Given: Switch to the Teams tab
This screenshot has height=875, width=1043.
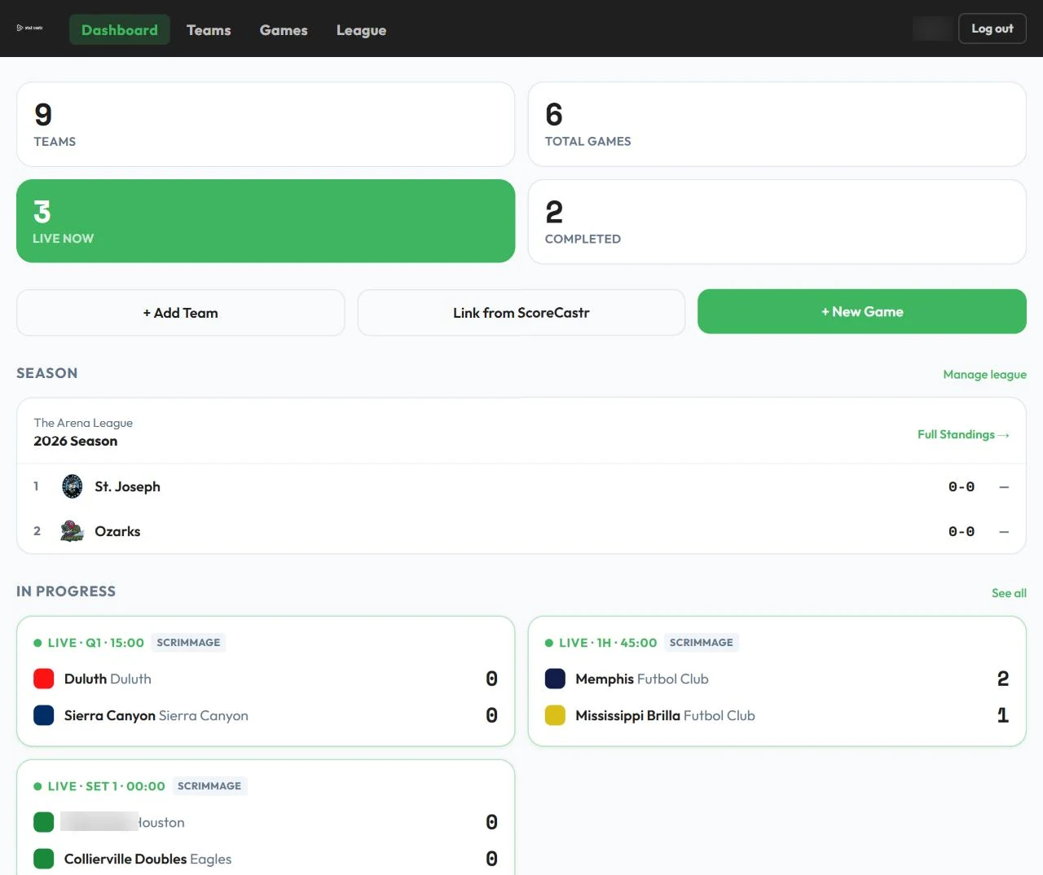Looking at the screenshot, I should click(209, 29).
